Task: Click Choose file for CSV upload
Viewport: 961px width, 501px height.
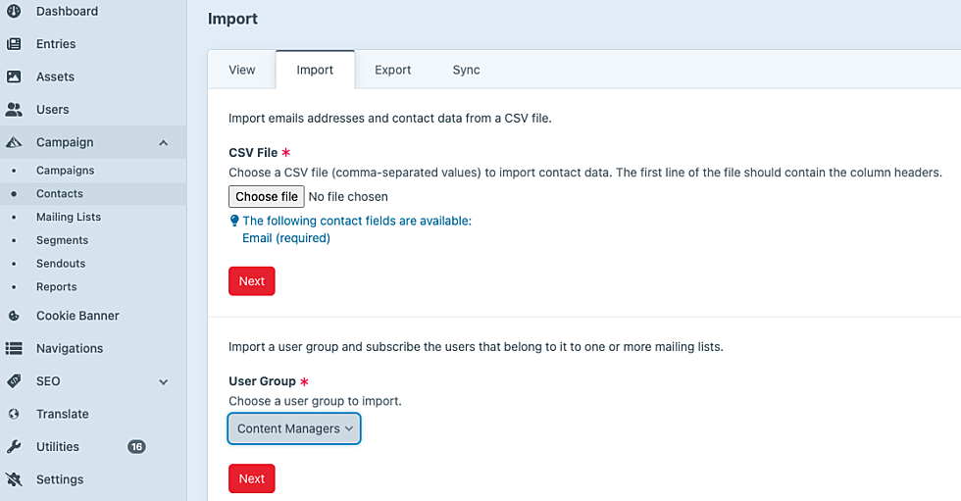Action: (267, 197)
